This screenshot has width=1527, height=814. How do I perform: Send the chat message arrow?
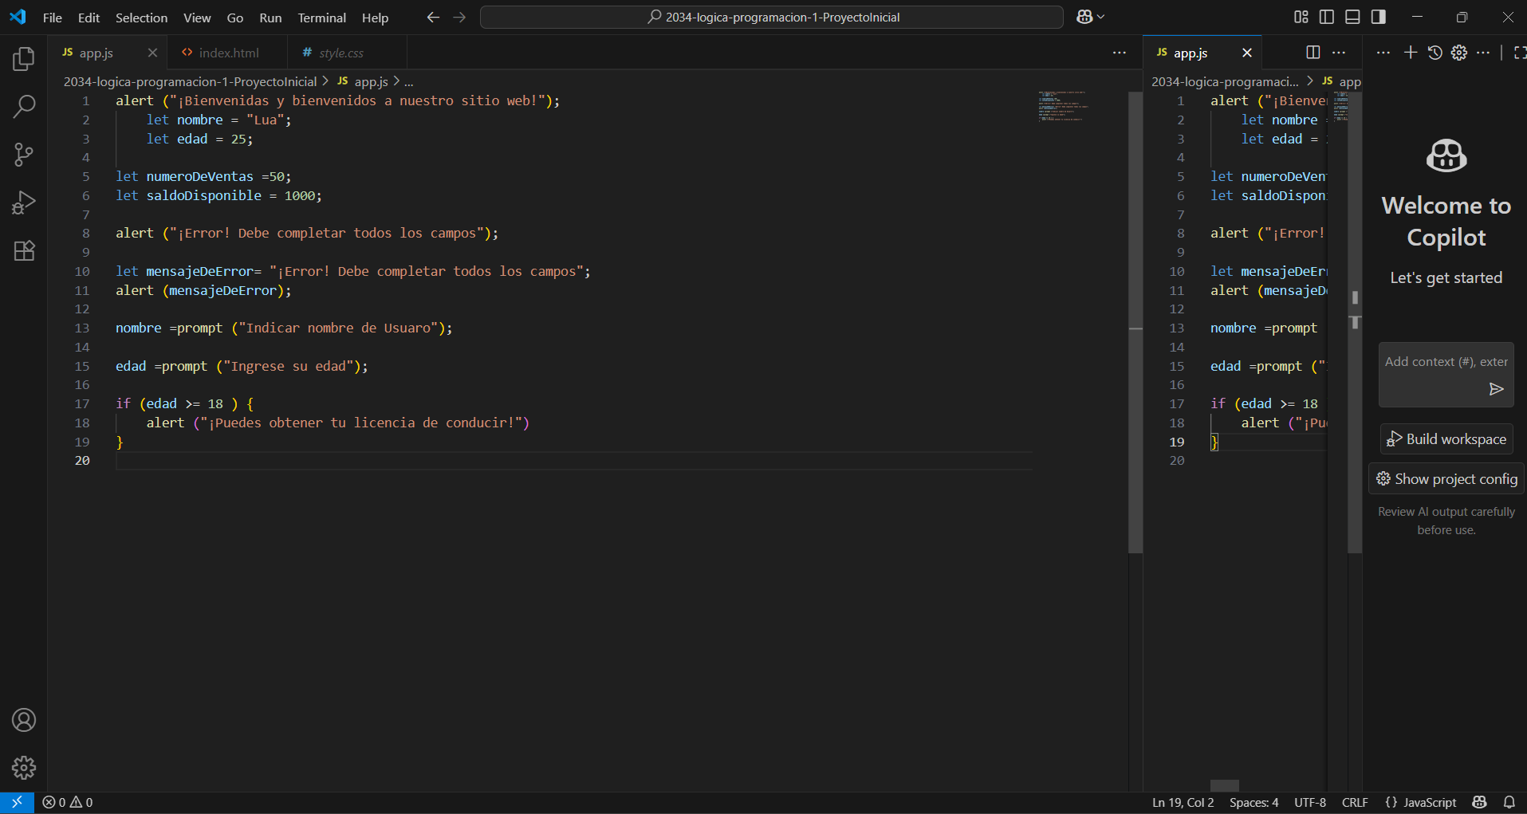1497,389
